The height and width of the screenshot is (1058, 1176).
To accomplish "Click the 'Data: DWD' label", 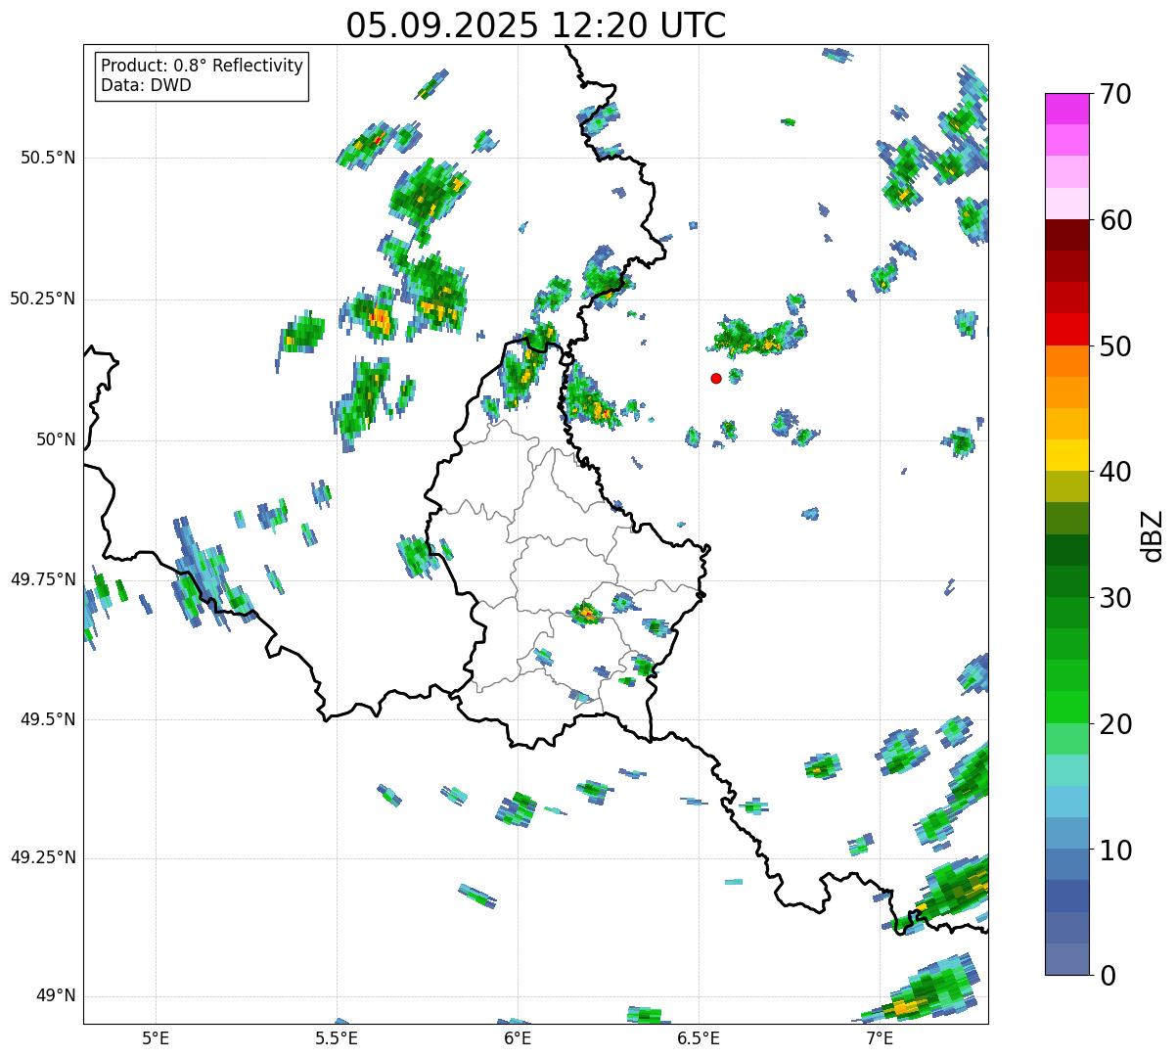I will [147, 85].
